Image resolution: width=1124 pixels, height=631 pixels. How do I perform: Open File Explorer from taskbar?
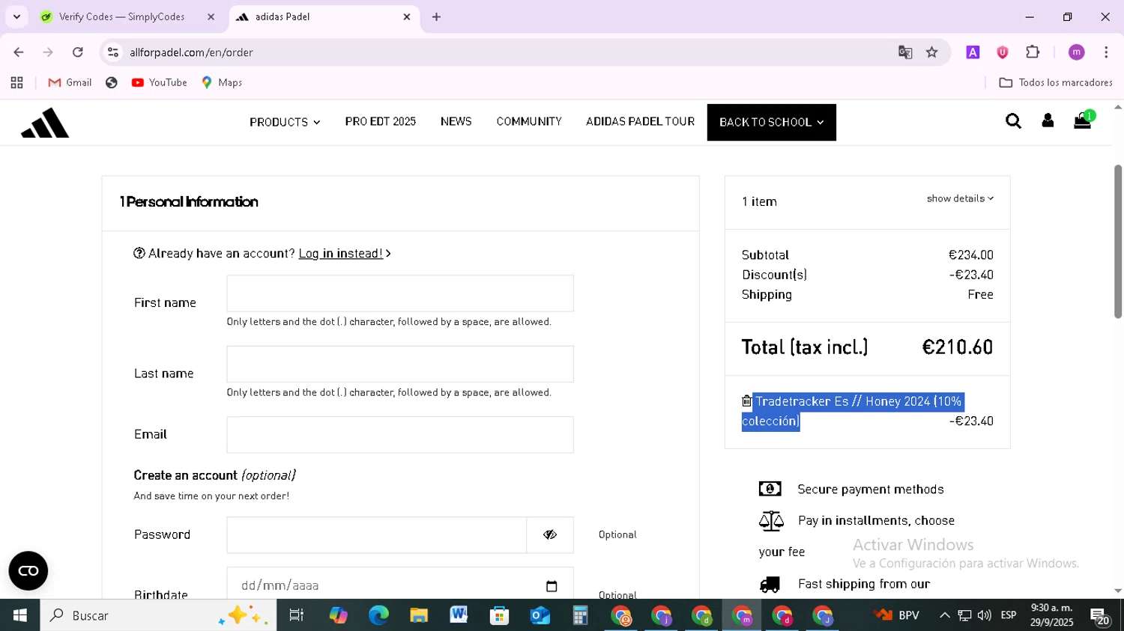(x=419, y=615)
